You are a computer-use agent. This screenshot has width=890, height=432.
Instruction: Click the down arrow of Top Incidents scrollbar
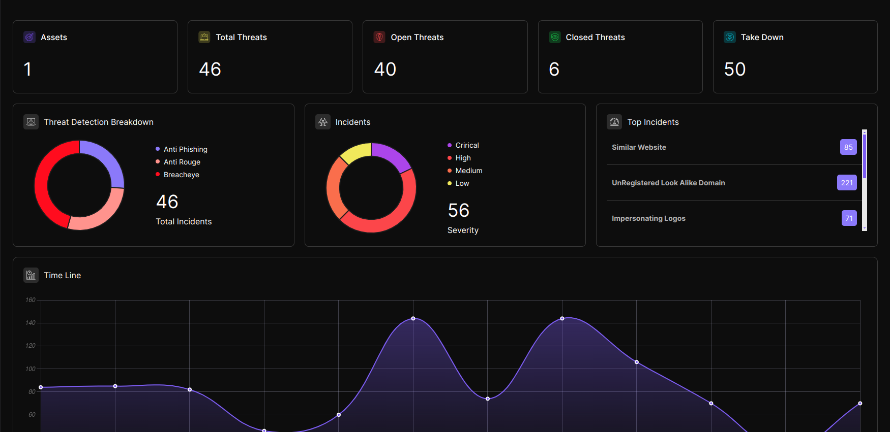pyautogui.click(x=865, y=229)
